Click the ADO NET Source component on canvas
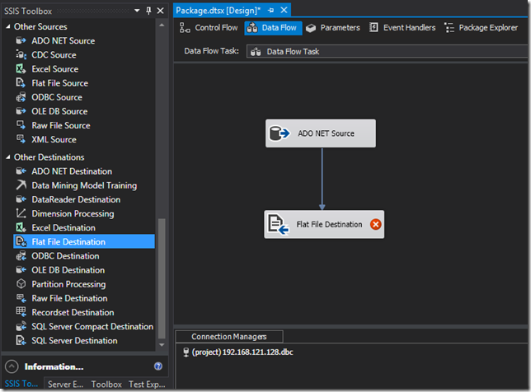 coord(321,133)
